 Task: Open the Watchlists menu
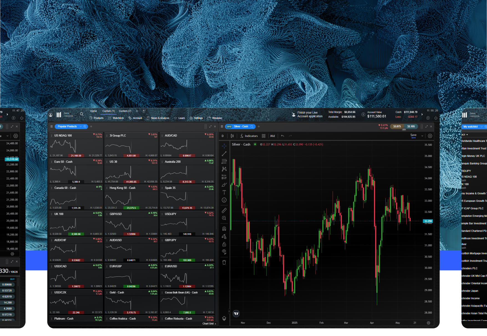coord(116,118)
